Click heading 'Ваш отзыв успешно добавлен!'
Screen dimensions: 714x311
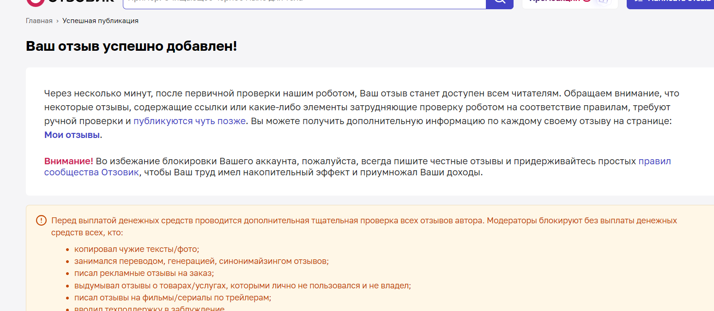pyautogui.click(x=132, y=46)
